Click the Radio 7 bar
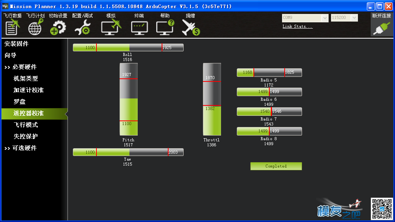Image resolution: width=395 pixels, height=222 pixels. (269, 112)
